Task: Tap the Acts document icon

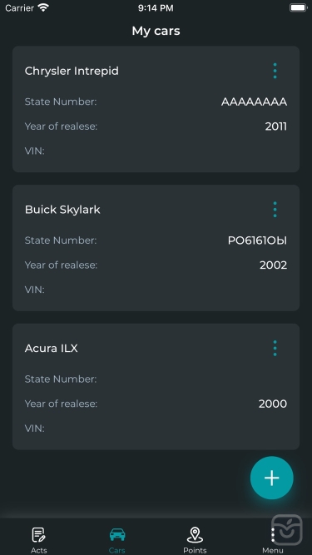Action: 38,535
